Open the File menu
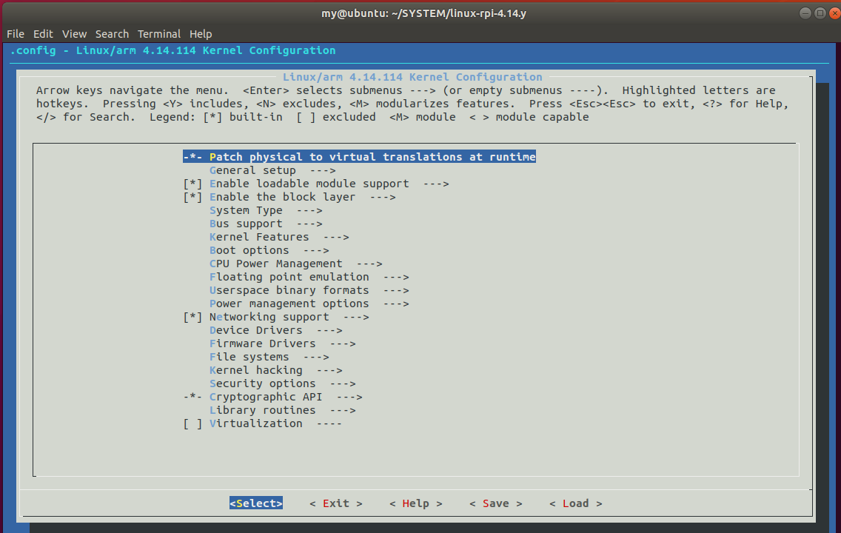The height and width of the screenshot is (533, 841). point(15,34)
